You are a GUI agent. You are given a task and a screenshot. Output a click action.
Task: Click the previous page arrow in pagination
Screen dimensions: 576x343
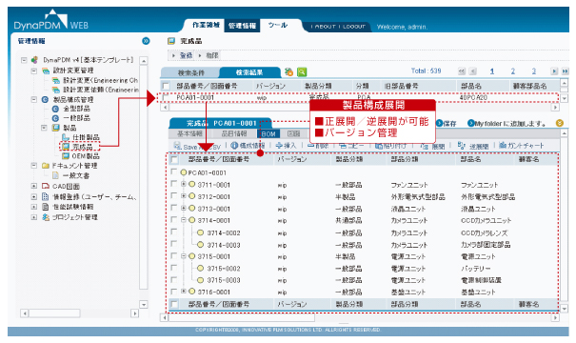(473, 71)
